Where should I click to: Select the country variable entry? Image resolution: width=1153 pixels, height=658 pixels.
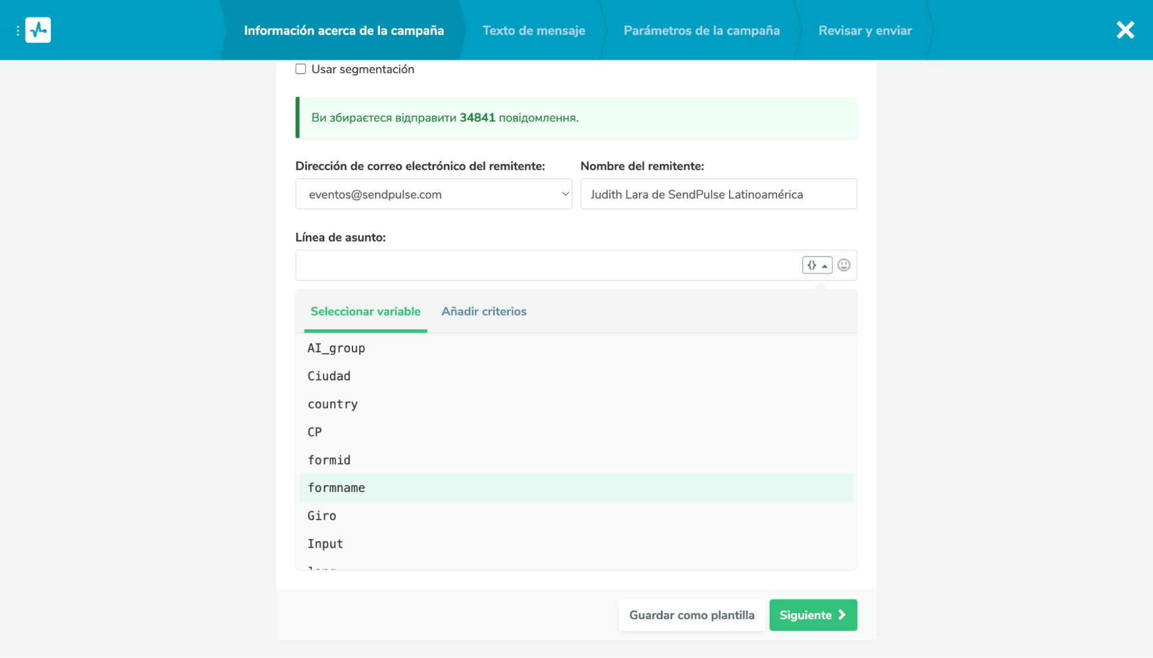click(332, 404)
